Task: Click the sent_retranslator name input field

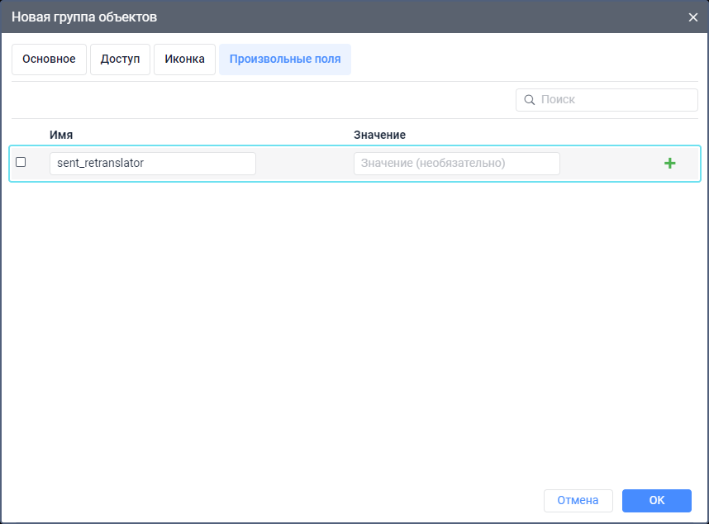Action: tap(152, 164)
